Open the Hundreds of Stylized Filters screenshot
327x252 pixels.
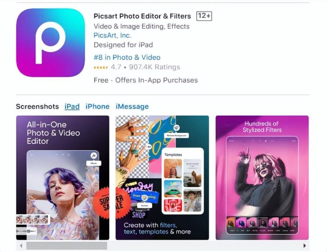pyautogui.click(x=262, y=178)
